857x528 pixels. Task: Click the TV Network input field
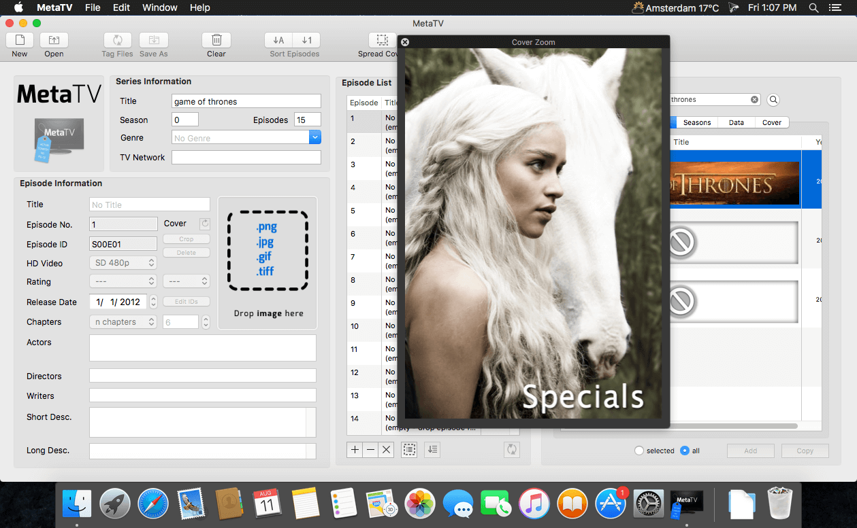246,157
